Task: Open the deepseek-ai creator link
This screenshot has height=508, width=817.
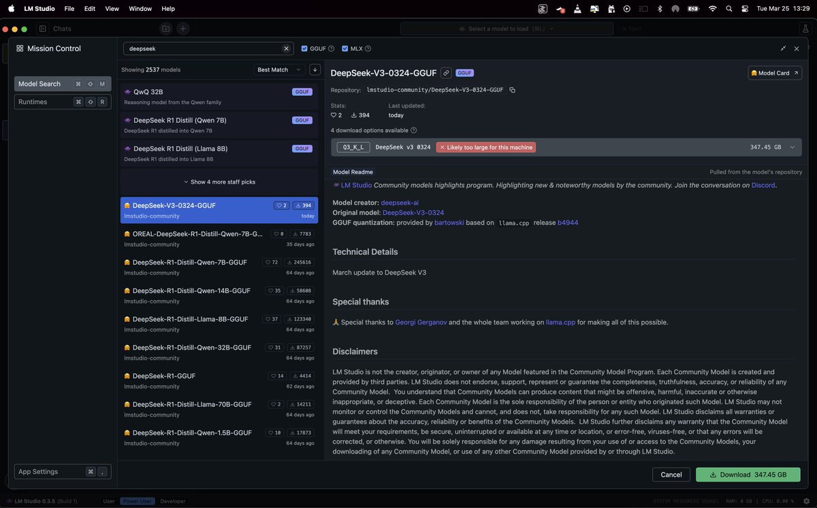Action: 400,203
